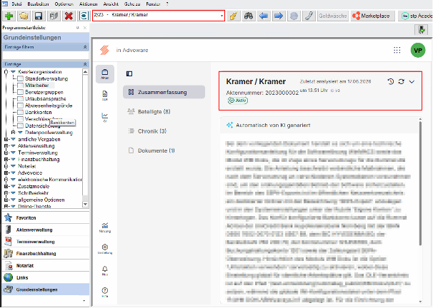433x308 pixels.
Task: Expand the amtliche Vorgaben tree node
Action: (x=6, y=140)
